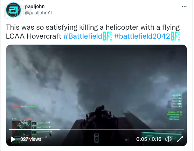Open pauljohn's profile avatar
Screen dimensions: 194x151
pyautogui.click(x=13, y=10)
